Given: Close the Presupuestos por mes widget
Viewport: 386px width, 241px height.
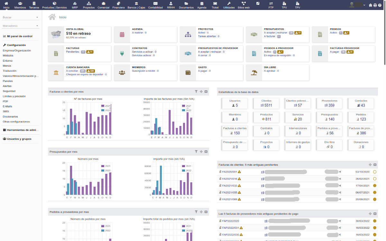Looking at the screenshot, I should [206, 151].
